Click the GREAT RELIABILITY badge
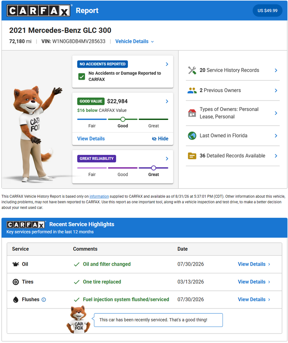Image resolution: width=288 pixels, height=343 pixels. click(x=97, y=158)
